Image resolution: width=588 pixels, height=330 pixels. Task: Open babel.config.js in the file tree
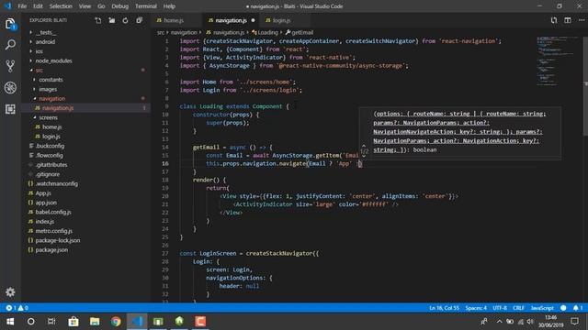(53, 212)
